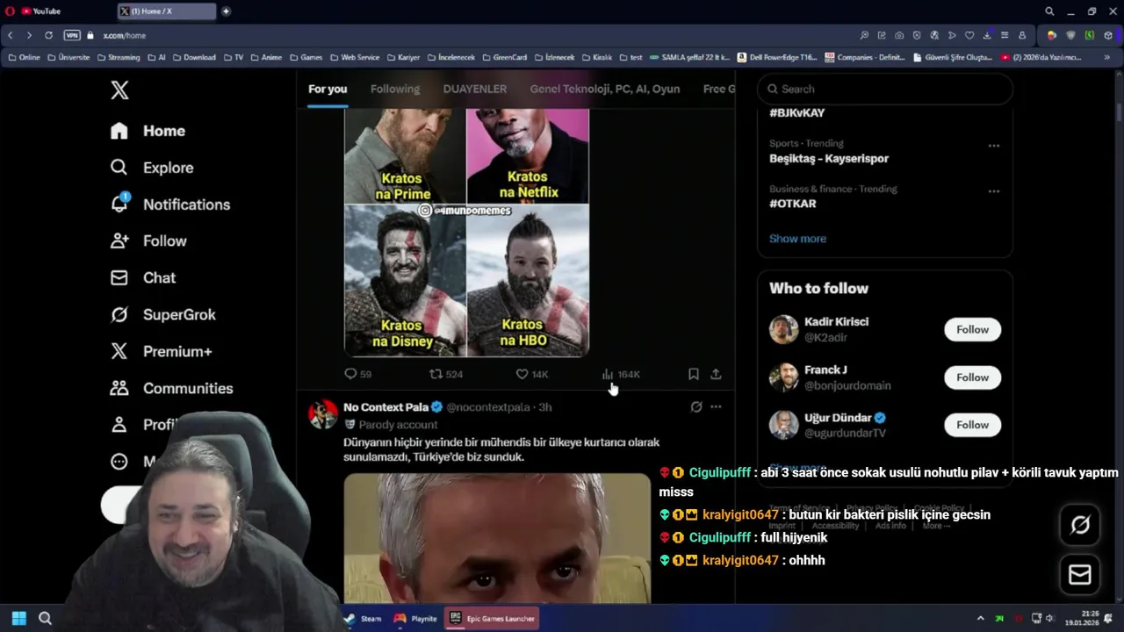Image resolution: width=1124 pixels, height=632 pixels.
Task: Open the Web Service bookmarks folder
Action: [x=355, y=57]
